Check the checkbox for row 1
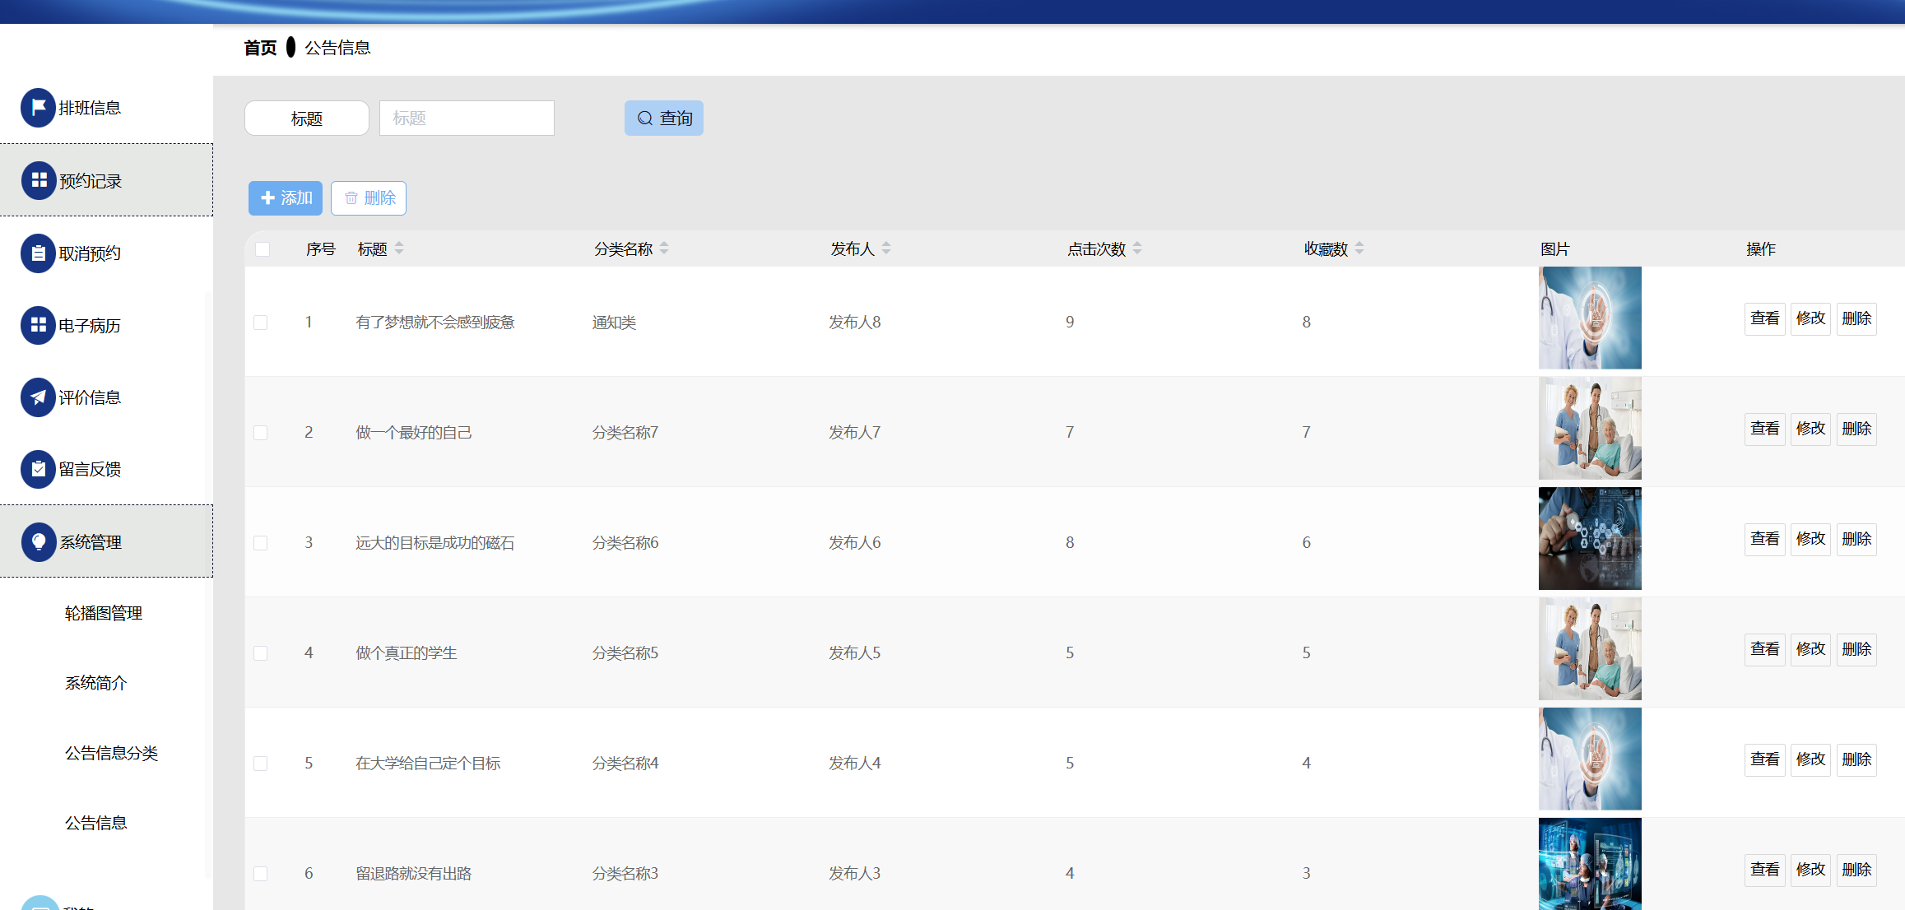1905x910 pixels. [261, 323]
